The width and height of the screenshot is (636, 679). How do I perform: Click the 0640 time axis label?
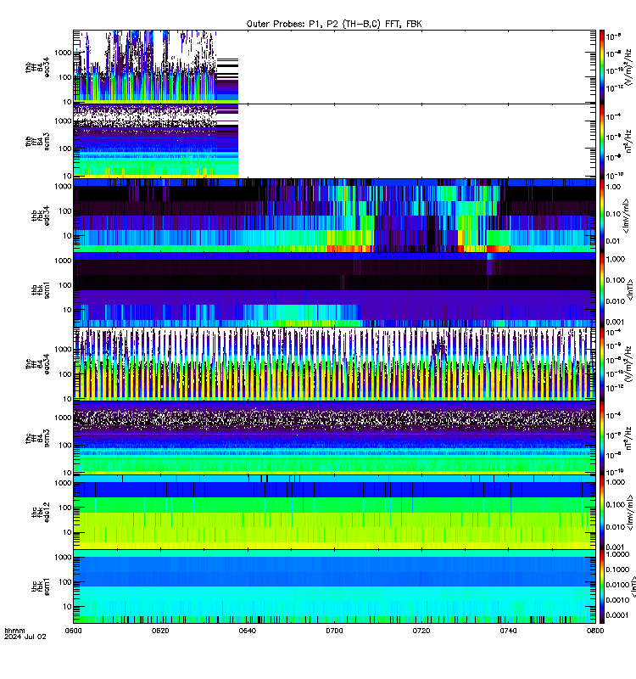coord(247,631)
